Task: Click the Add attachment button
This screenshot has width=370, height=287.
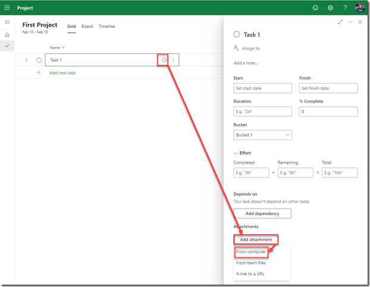Action: [x=256, y=240]
